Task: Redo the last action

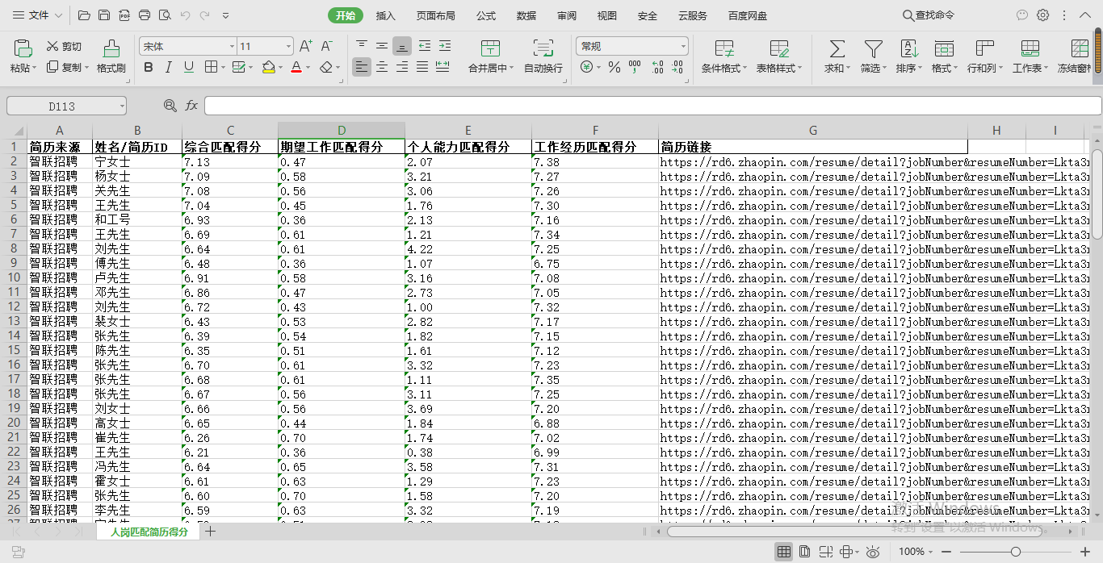Action: [x=205, y=15]
